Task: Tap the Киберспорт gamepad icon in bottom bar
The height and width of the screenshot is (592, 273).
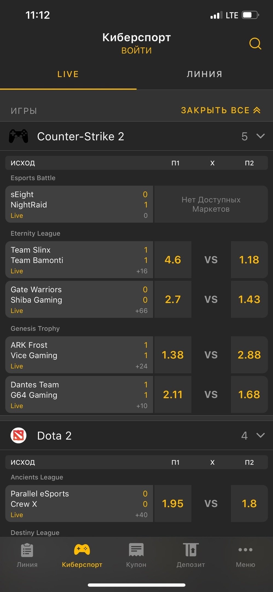Action: click(x=82, y=550)
